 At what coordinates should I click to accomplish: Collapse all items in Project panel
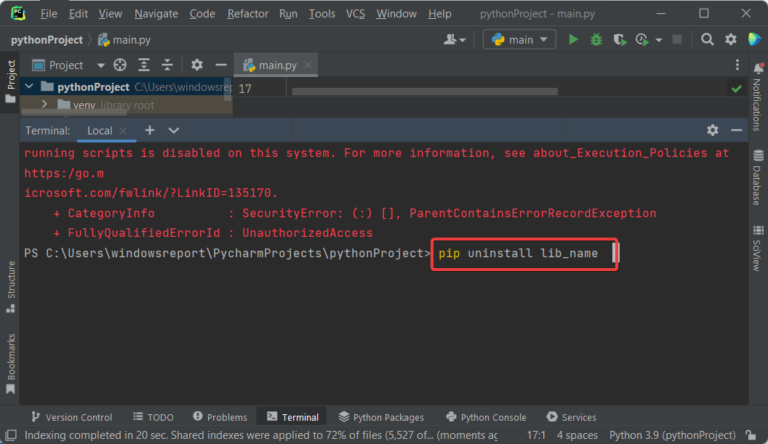[x=167, y=65]
